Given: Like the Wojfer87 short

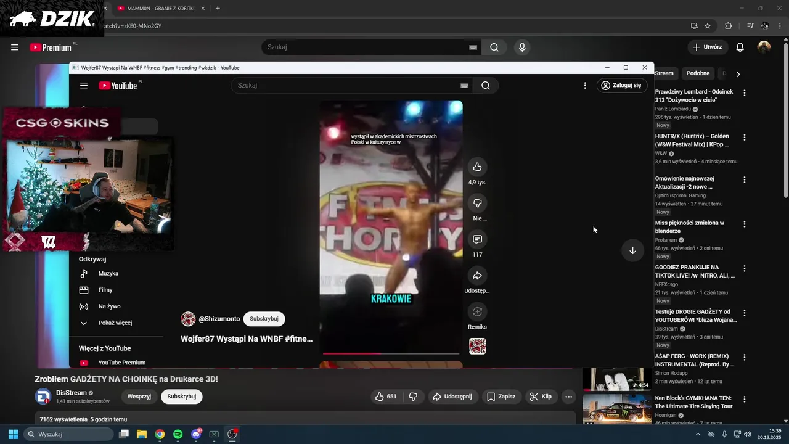Looking at the screenshot, I should coord(477,167).
